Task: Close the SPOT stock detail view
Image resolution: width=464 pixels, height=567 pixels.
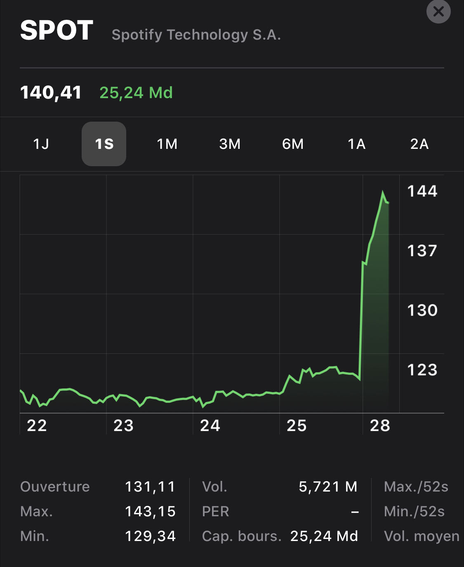Action: click(438, 11)
